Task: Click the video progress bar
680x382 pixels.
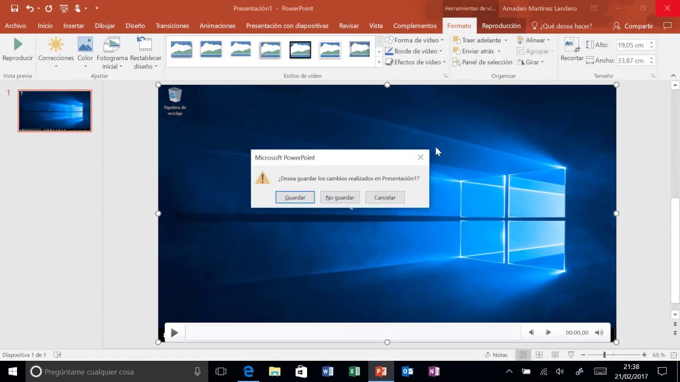Action: pos(353,333)
